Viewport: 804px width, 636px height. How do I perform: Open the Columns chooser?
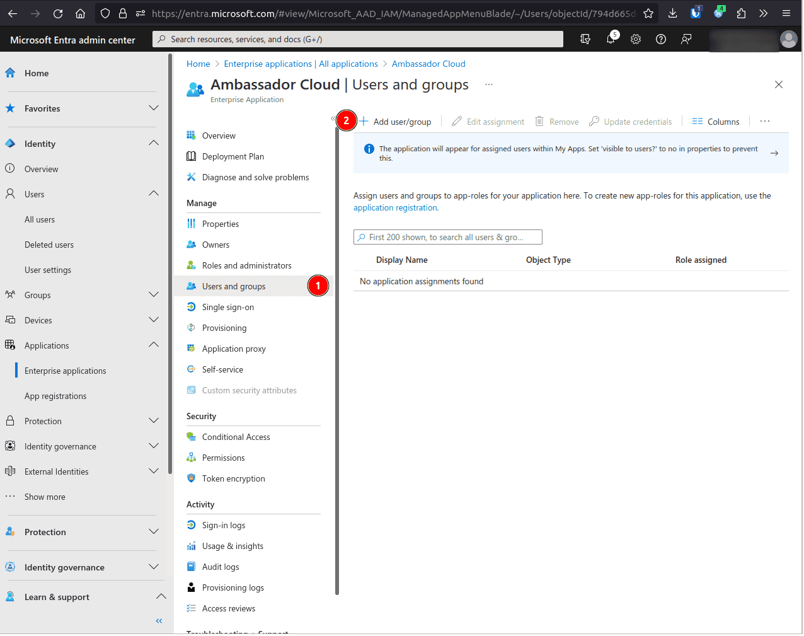pos(716,122)
